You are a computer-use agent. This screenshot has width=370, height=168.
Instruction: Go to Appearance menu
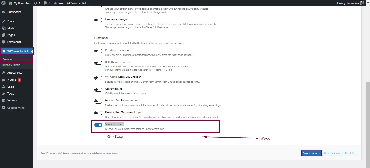tap(15, 73)
